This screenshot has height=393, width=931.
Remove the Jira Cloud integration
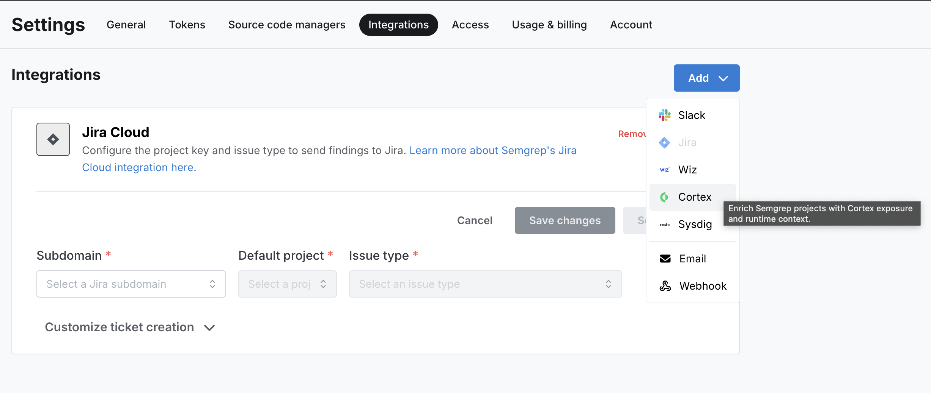pyautogui.click(x=631, y=134)
